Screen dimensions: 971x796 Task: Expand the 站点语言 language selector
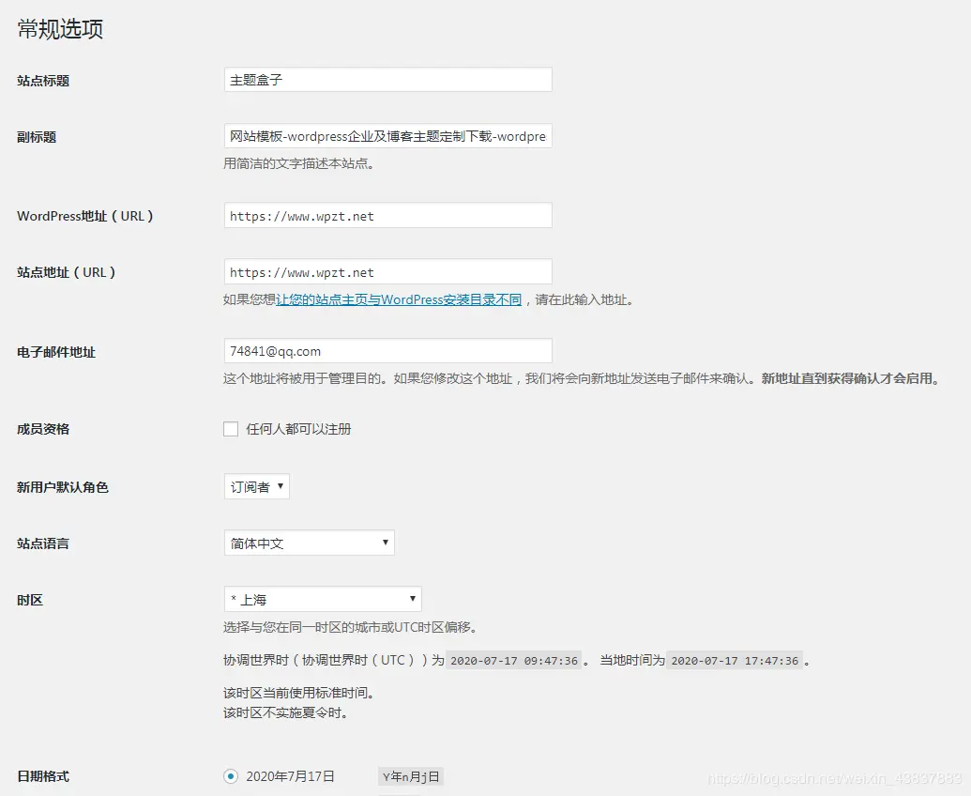(310, 543)
